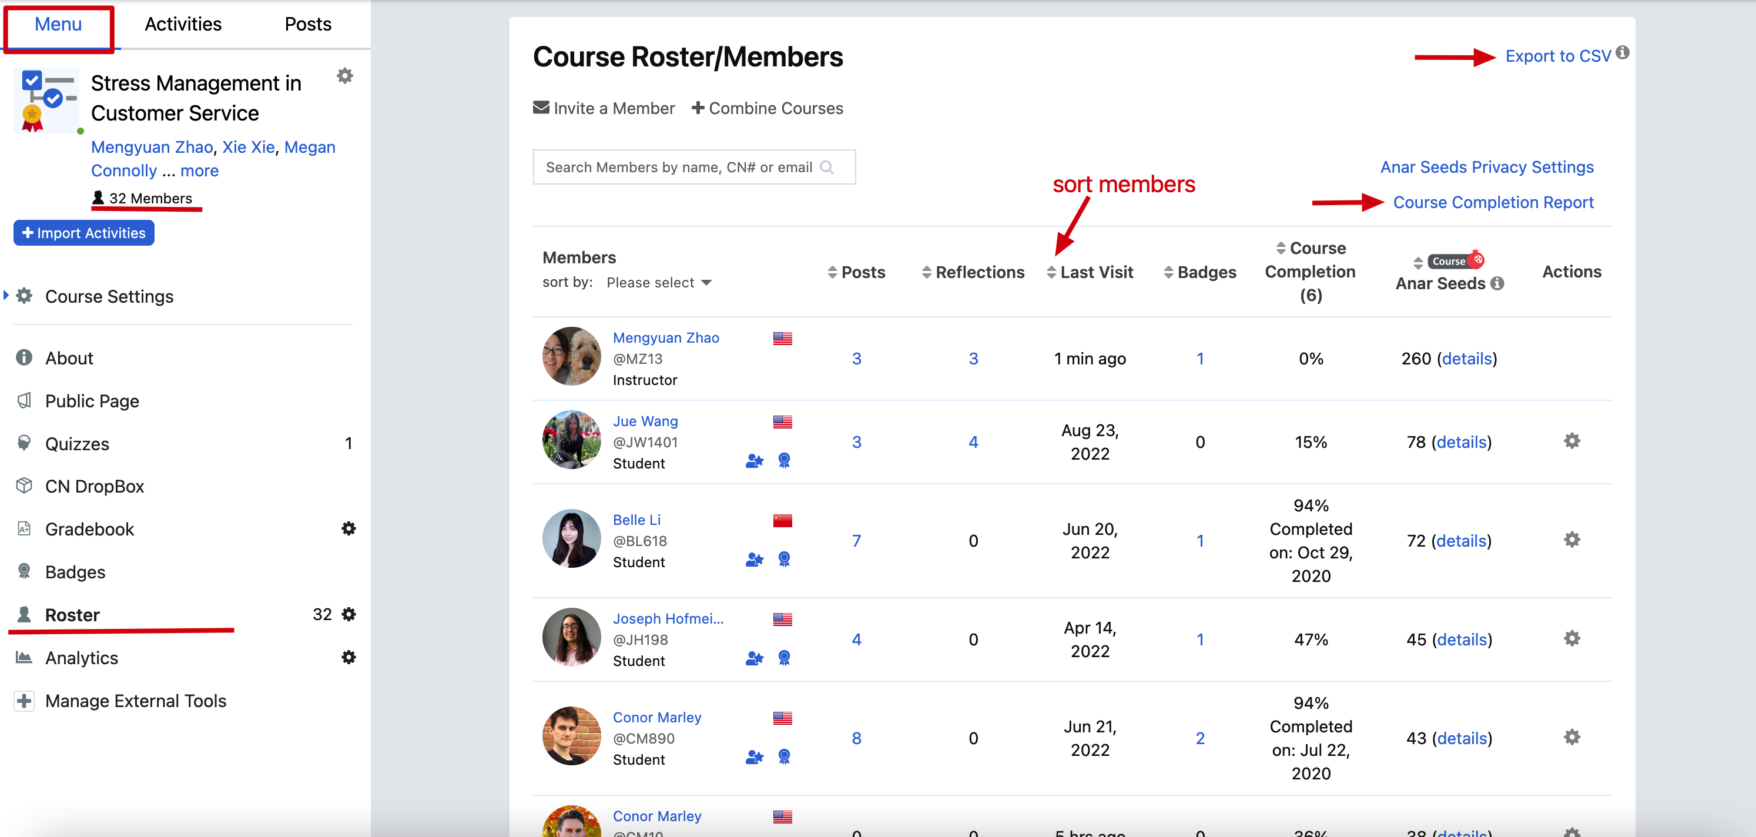This screenshot has width=1756, height=837.
Task: Click Belle Li's profile photo
Action: pos(571,538)
